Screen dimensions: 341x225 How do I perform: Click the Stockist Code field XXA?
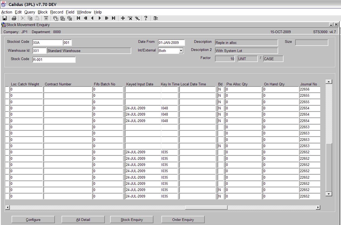pyautogui.click(x=48, y=43)
